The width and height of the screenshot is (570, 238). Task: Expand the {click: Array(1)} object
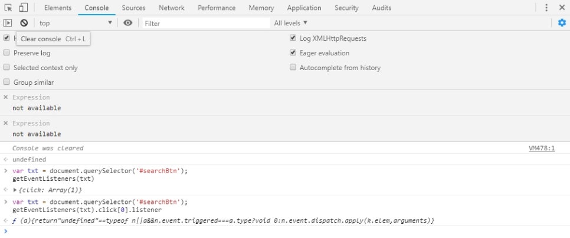coord(15,190)
